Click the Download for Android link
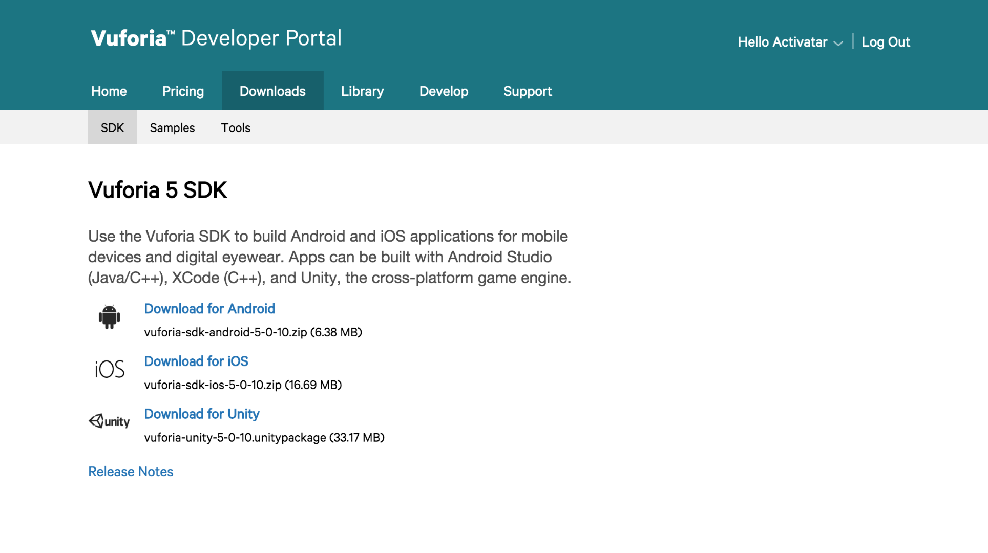The height and width of the screenshot is (553, 988). pos(209,309)
